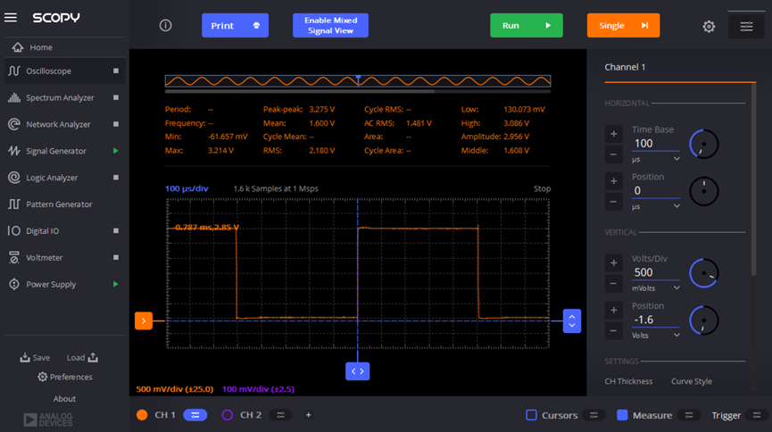This screenshot has height=432, width=772.
Task: Click the Oscilloscope waveform icon
Action: (14, 71)
